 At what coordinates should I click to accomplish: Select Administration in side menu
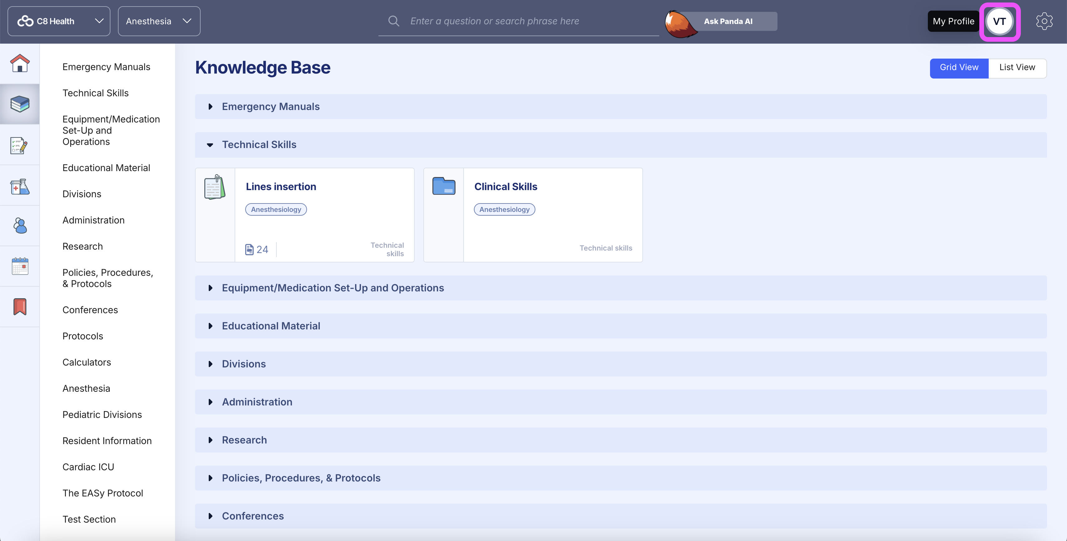tap(94, 220)
